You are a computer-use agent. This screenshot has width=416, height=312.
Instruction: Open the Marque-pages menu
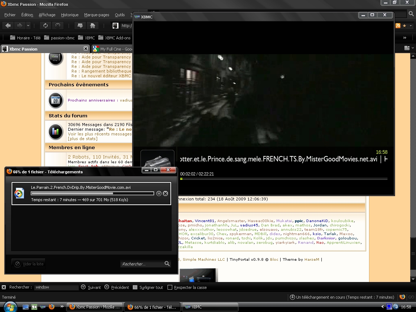[96, 15]
